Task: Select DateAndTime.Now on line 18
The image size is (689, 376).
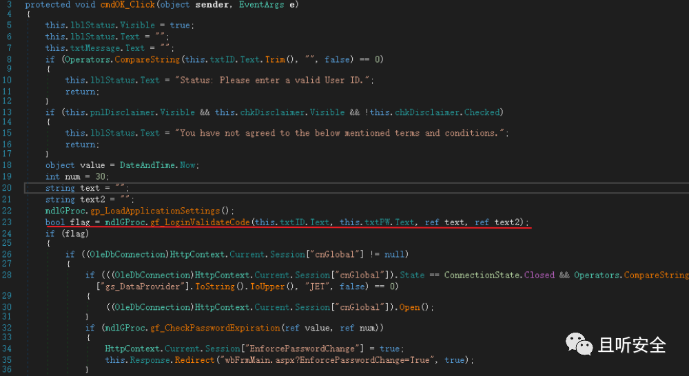Action: tap(158, 165)
